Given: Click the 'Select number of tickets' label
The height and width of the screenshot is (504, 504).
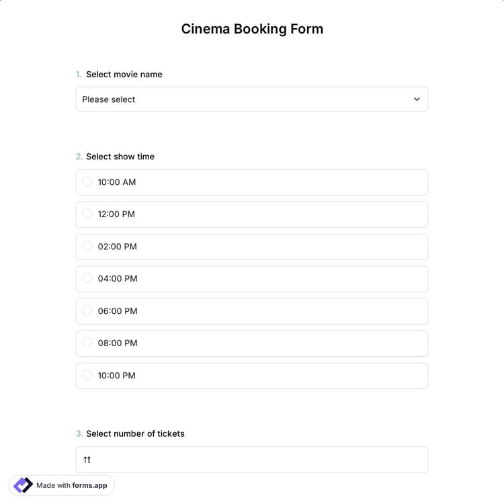Looking at the screenshot, I should pyautogui.click(x=135, y=433).
